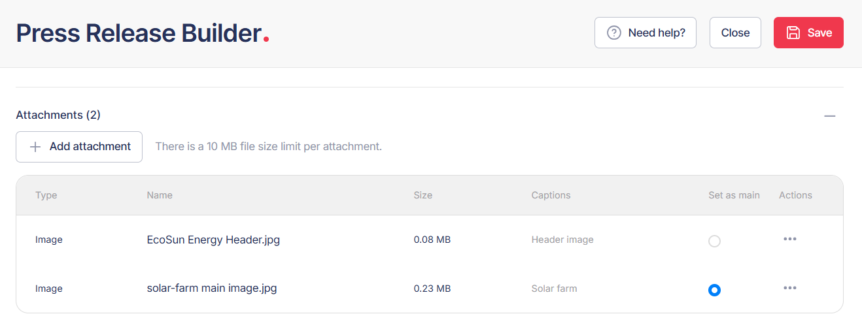
Task: Click the floppy disk save icon
Action: (x=793, y=33)
